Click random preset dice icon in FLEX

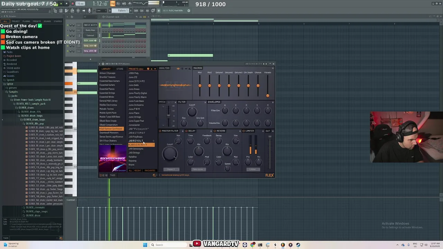(x=148, y=69)
